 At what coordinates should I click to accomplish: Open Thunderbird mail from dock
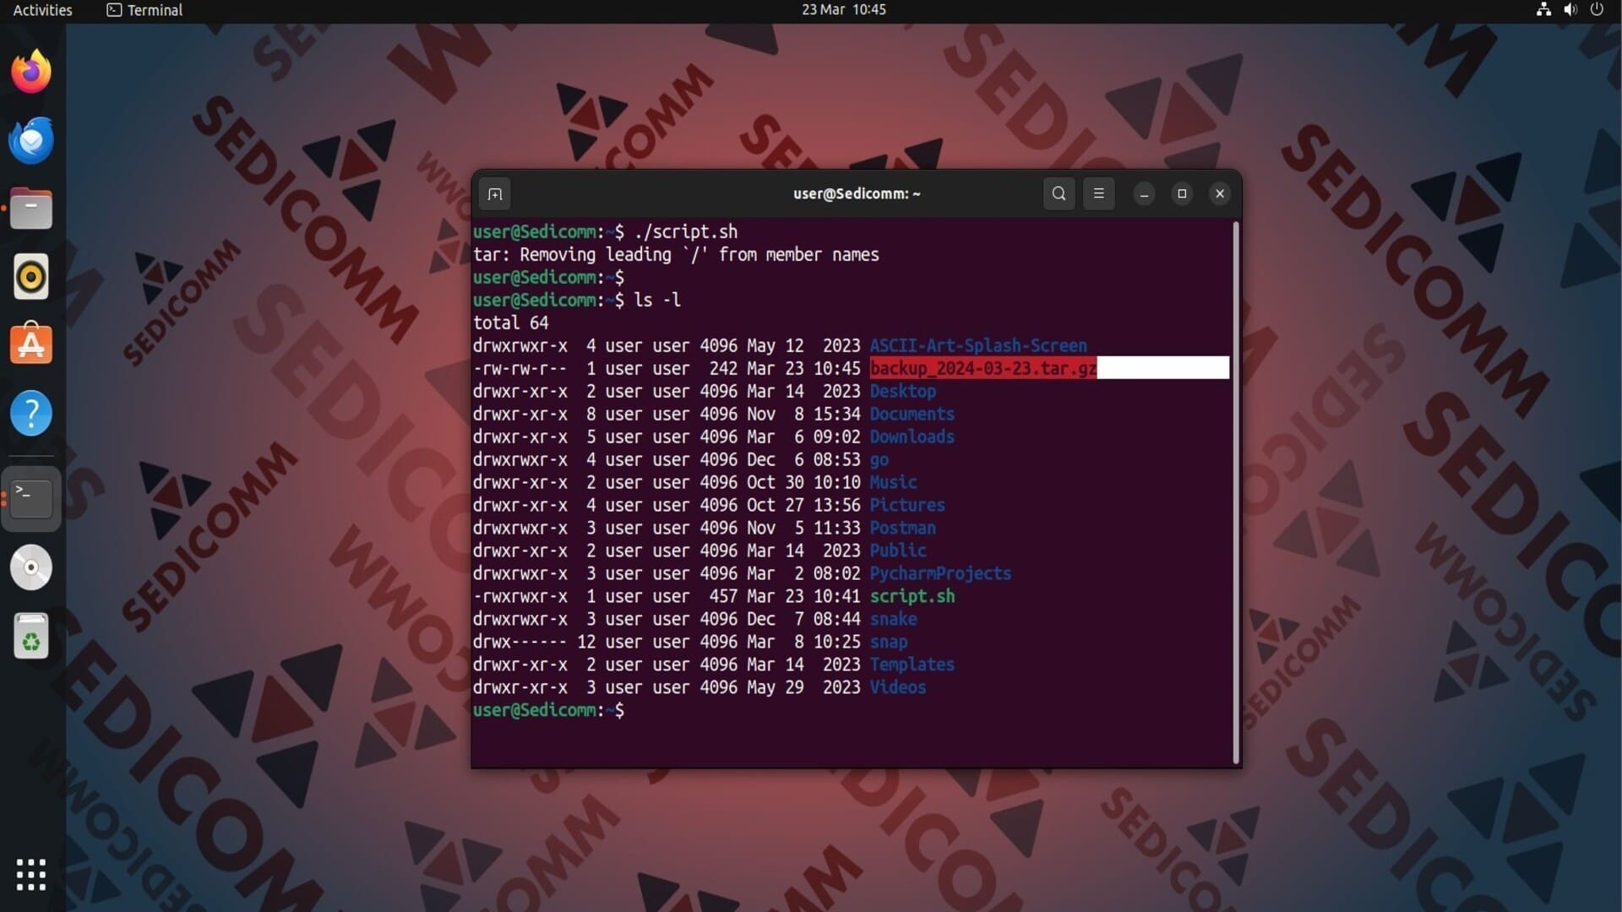tap(31, 140)
